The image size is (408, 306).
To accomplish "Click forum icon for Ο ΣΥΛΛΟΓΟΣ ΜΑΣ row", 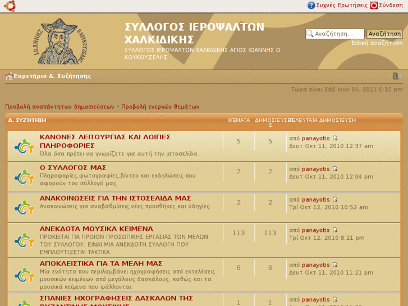I will pyautogui.click(x=24, y=177).
